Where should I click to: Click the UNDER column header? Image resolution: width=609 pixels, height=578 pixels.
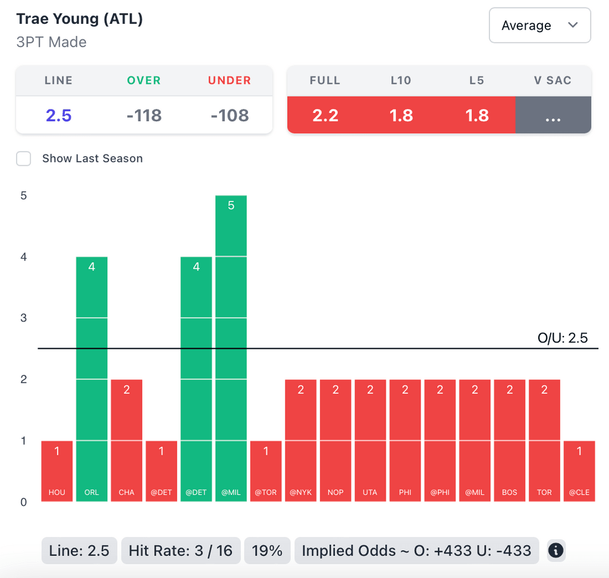230,80
